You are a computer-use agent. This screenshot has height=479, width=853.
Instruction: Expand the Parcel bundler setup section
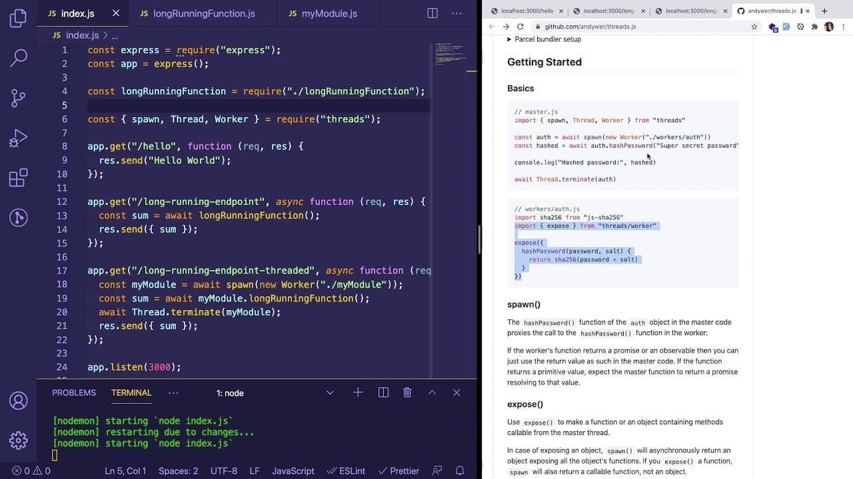coord(544,39)
